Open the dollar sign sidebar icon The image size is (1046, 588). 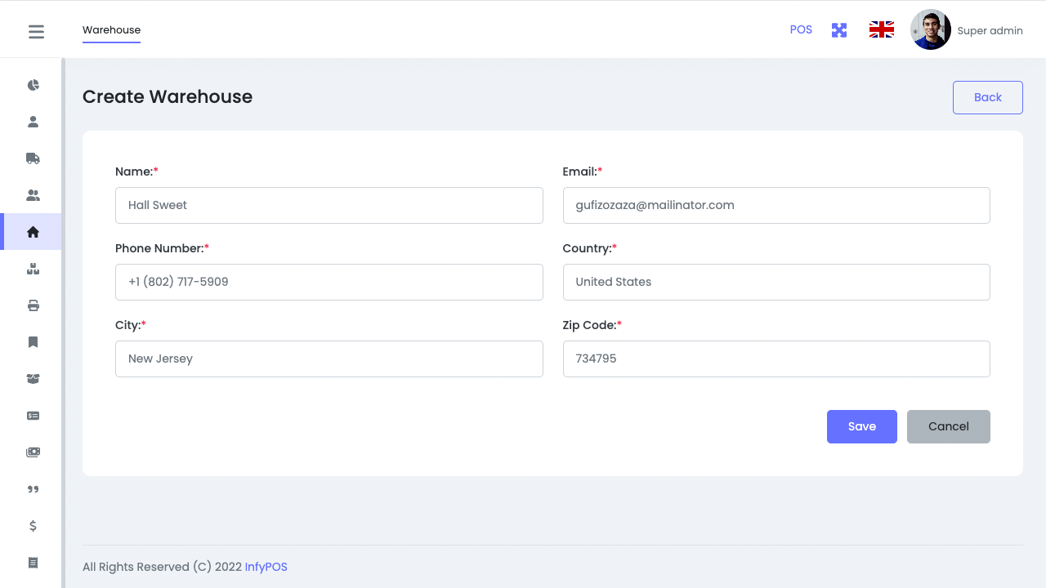[33, 526]
